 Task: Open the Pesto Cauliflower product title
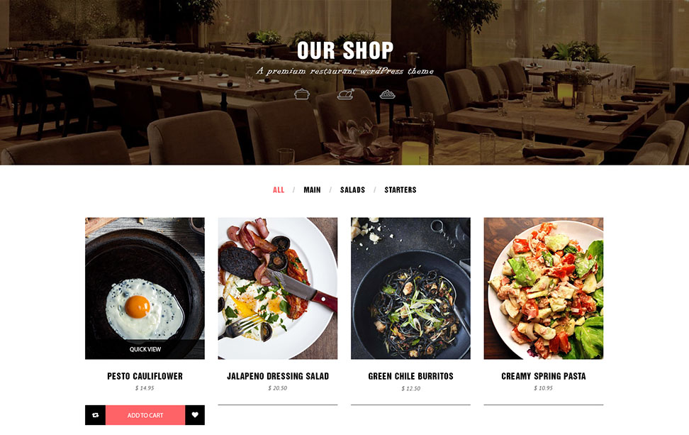[x=145, y=376]
